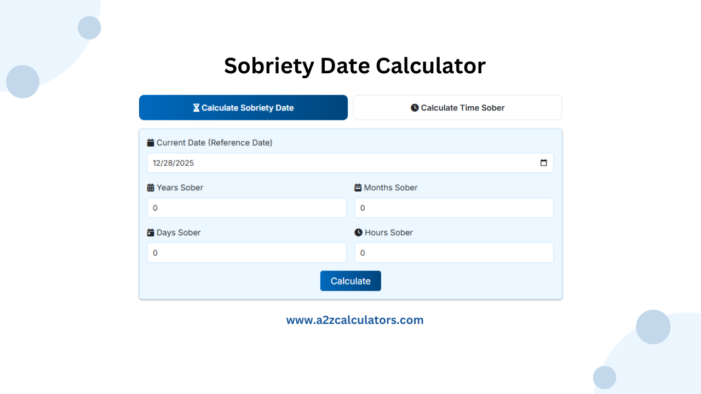701x394 pixels.
Task: Click the calendar icon next to Current Date label
Action: 151,142
